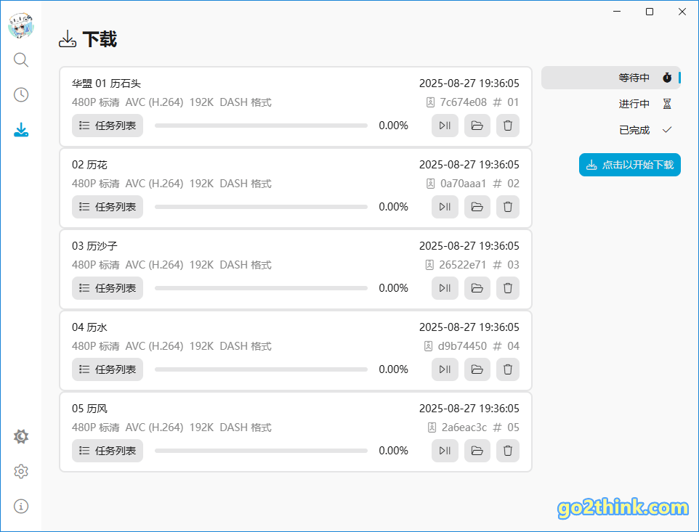Open 任务列表 for 04 历水
699x532 pixels.
pyautogui.click(x=108, y=369)
